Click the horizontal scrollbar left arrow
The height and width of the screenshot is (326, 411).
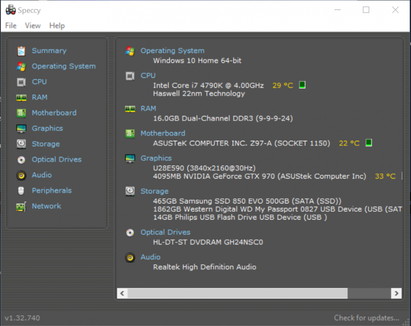click(122, 293)
